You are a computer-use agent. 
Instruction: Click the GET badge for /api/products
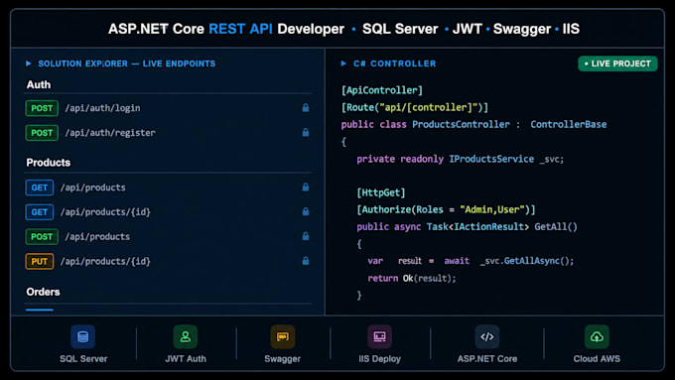[x=39, y=188]
